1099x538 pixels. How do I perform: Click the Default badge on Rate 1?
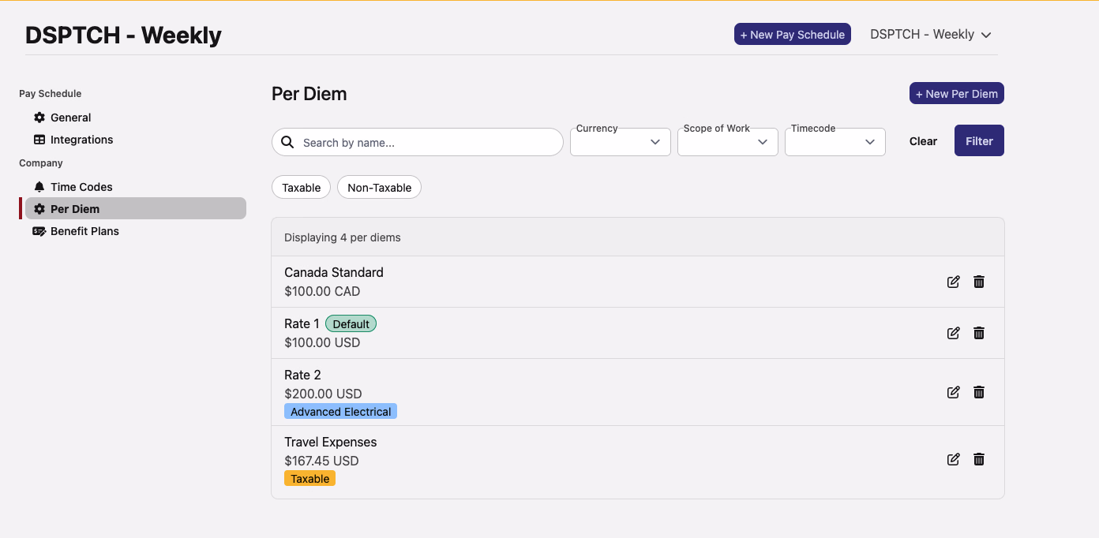pos(351,323)
